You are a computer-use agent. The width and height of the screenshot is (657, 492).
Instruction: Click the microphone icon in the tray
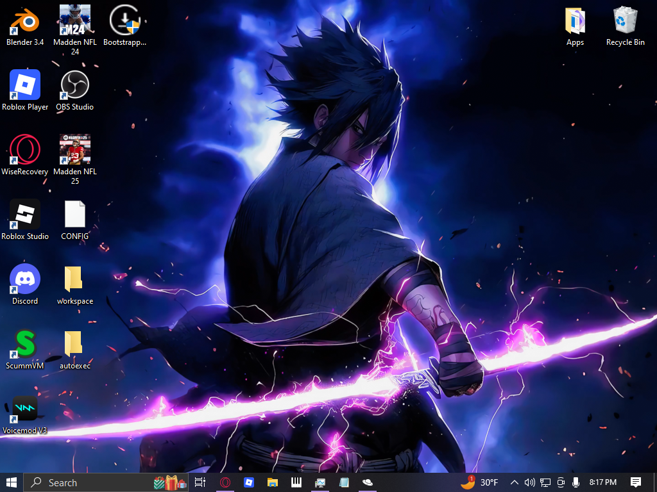[576, 482]
